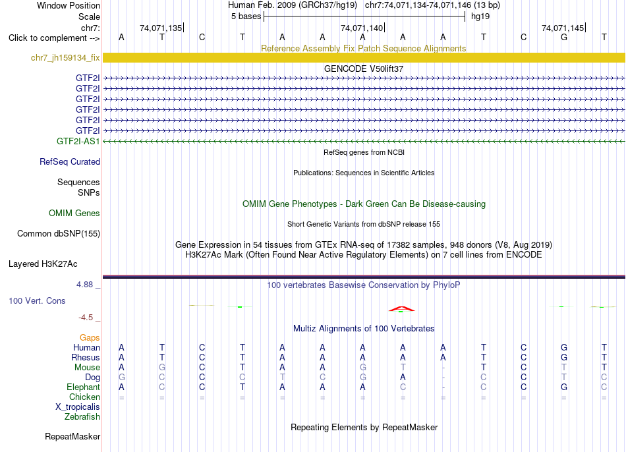Click 'Click to complement -->' label
This screenshot has height=452, width=626.
(54, 38)
